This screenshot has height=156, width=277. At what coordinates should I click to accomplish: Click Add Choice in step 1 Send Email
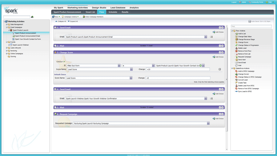218,32
